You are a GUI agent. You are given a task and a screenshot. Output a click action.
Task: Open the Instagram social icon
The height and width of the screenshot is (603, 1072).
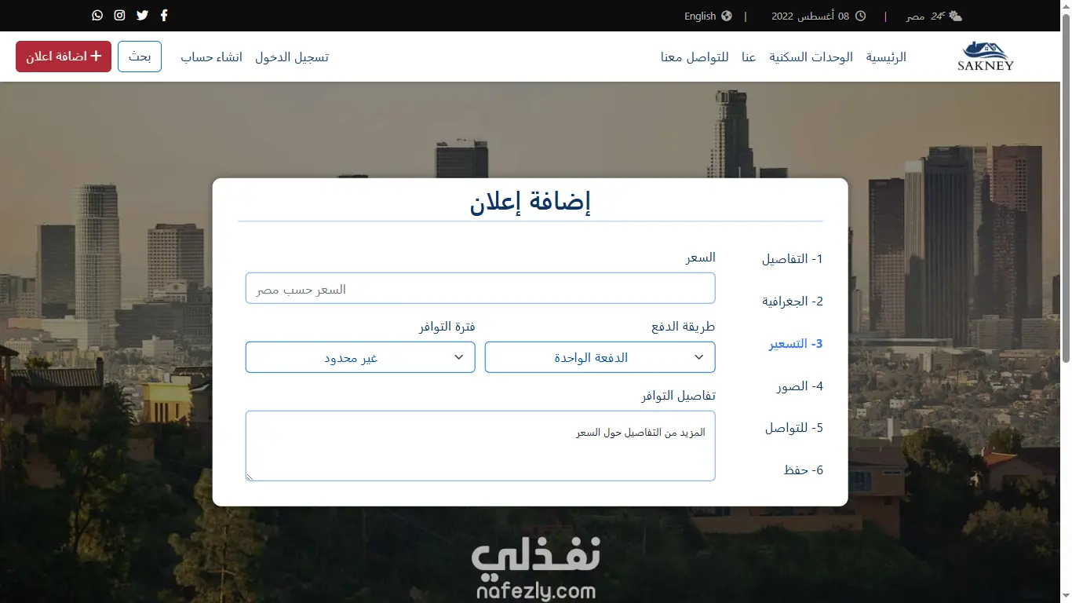click(x=119, y=16)
